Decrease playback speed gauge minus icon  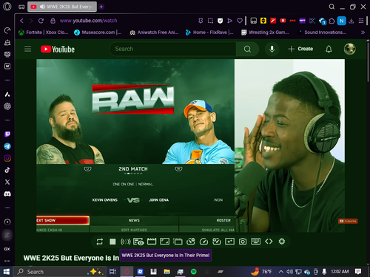191,242
